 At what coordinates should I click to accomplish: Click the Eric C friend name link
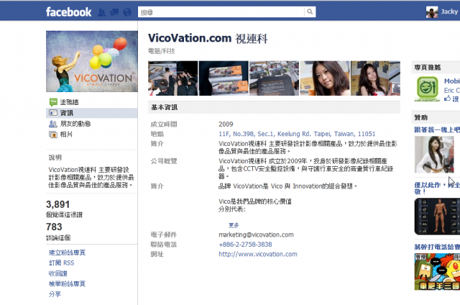coord(452,91)
